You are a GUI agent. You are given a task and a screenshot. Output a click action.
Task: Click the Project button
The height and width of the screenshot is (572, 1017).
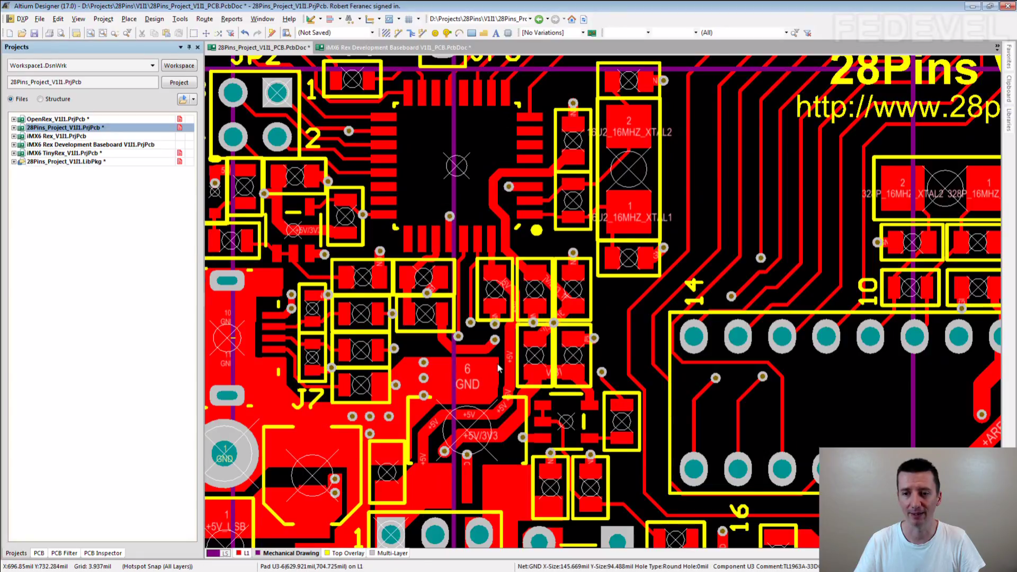tap(179, 83)
